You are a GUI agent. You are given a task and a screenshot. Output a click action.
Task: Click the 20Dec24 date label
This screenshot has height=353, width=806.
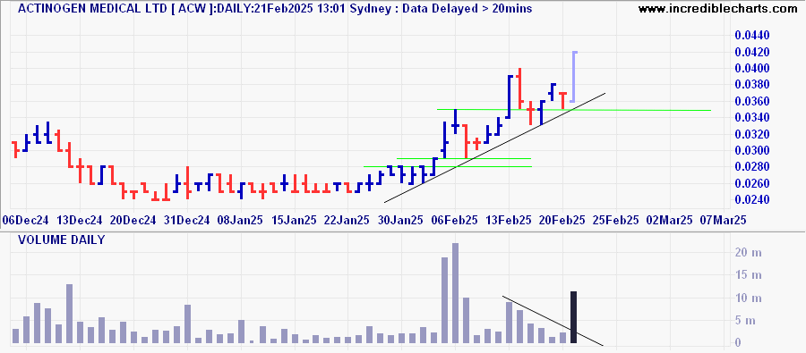pos(133,220)
